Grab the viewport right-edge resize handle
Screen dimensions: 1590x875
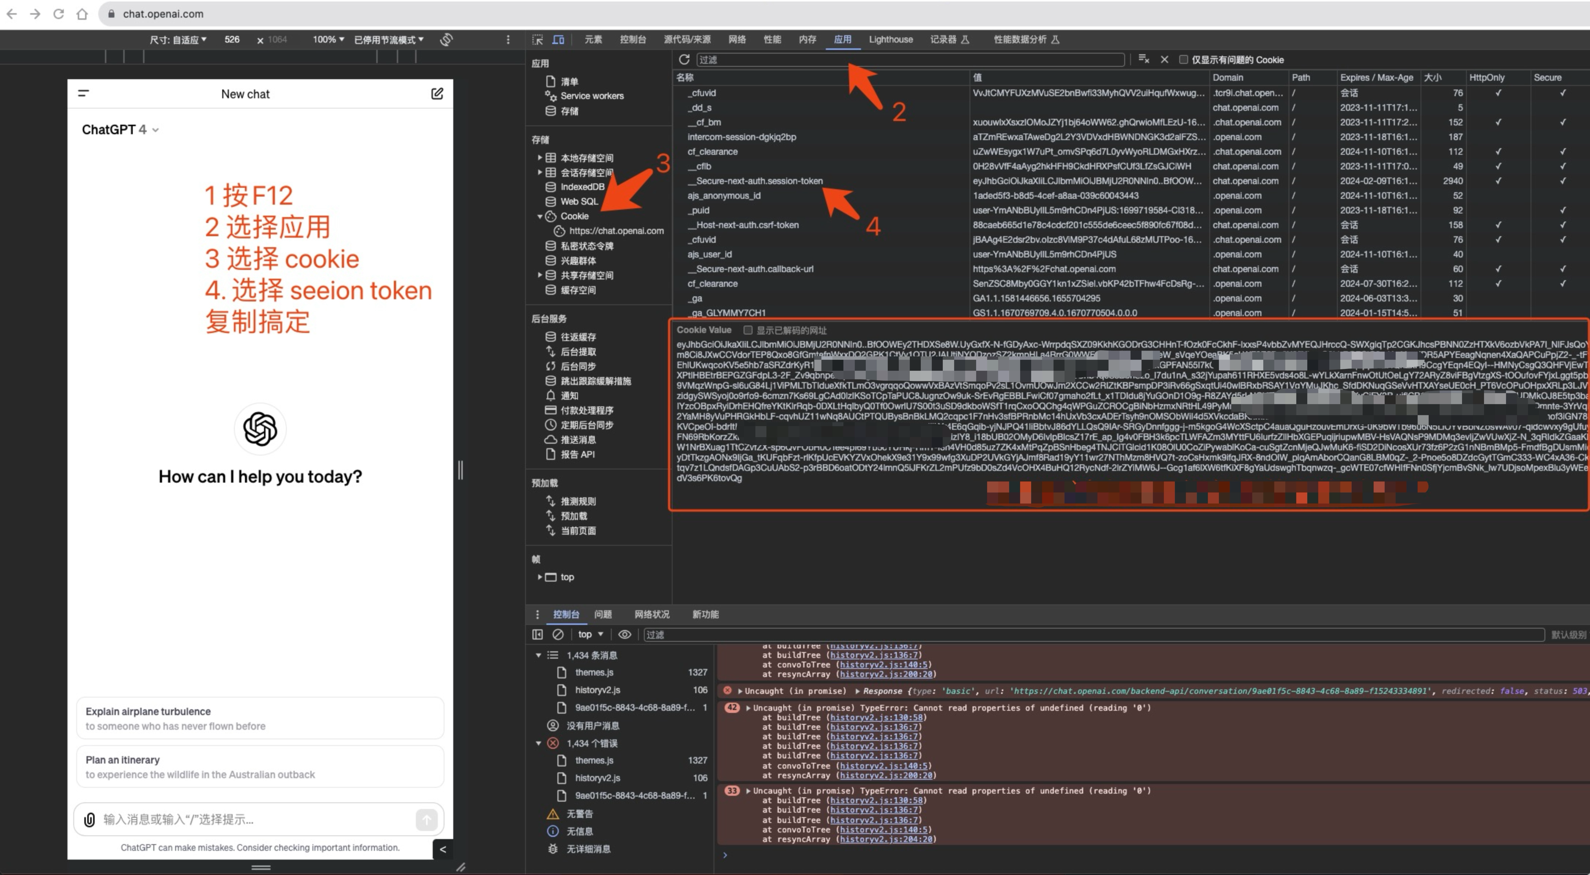coord(461,470)
